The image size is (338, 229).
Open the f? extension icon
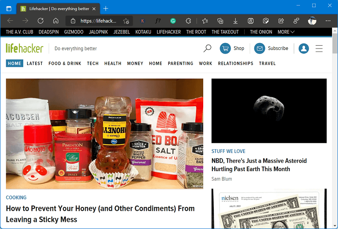click(158, 21)
